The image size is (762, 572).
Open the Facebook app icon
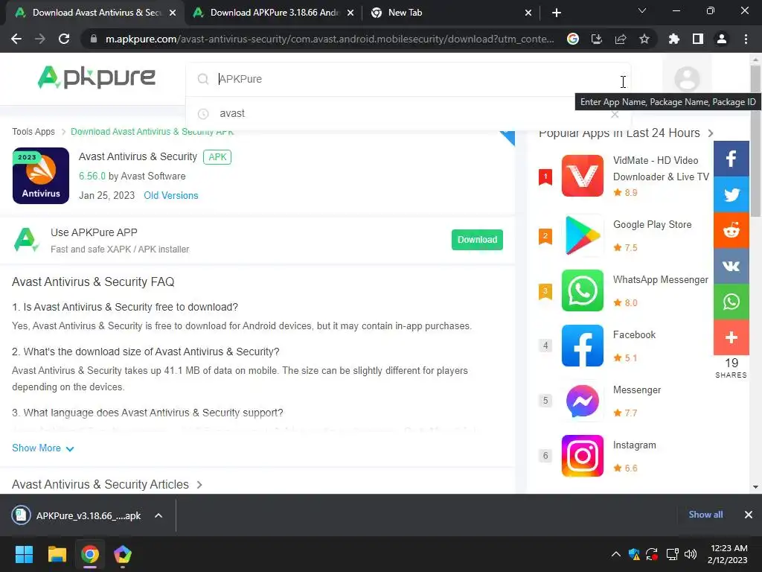tap(582, 346)
